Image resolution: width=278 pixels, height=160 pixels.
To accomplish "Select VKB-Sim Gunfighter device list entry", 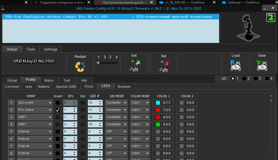I will coord(111,17).
